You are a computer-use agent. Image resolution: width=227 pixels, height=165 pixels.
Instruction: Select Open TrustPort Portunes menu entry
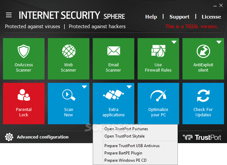point(126,129)
